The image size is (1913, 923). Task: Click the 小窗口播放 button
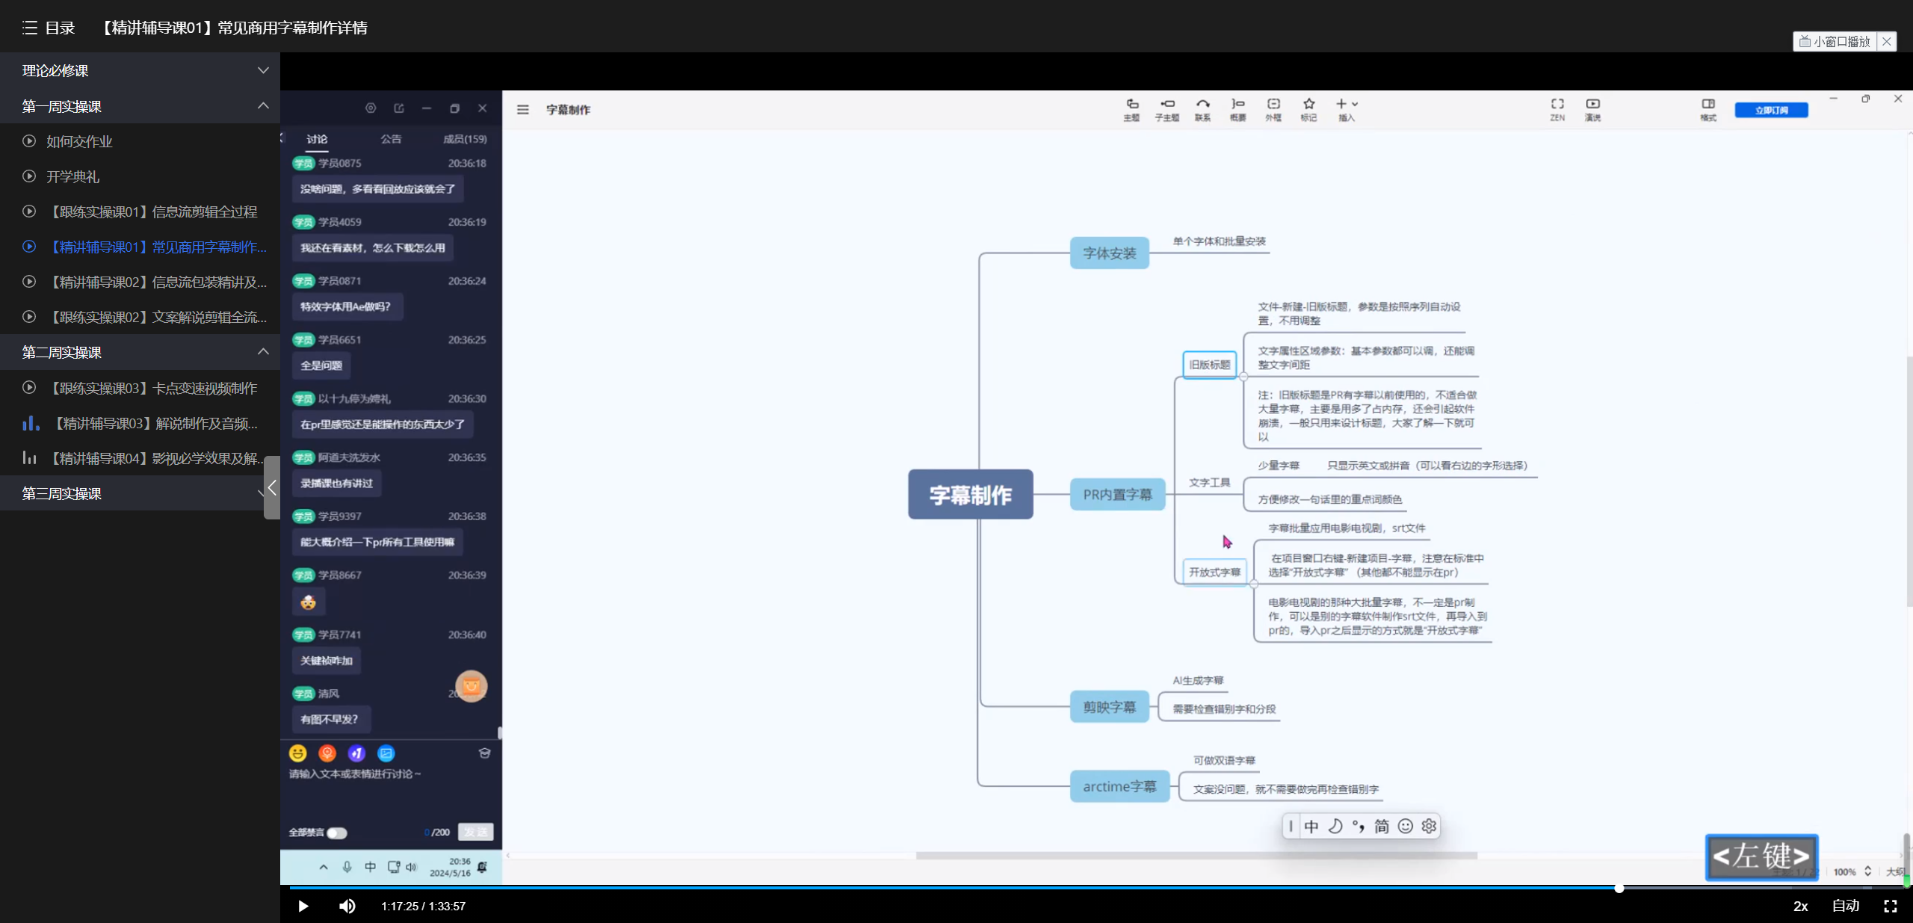coord(1835,42)
